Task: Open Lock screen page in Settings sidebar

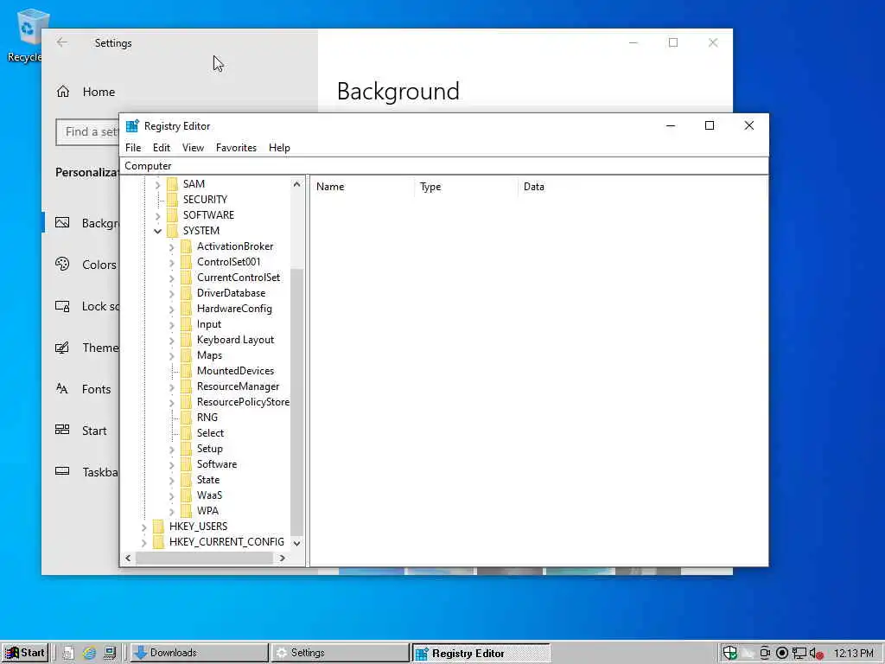Action: pos(87,306)
